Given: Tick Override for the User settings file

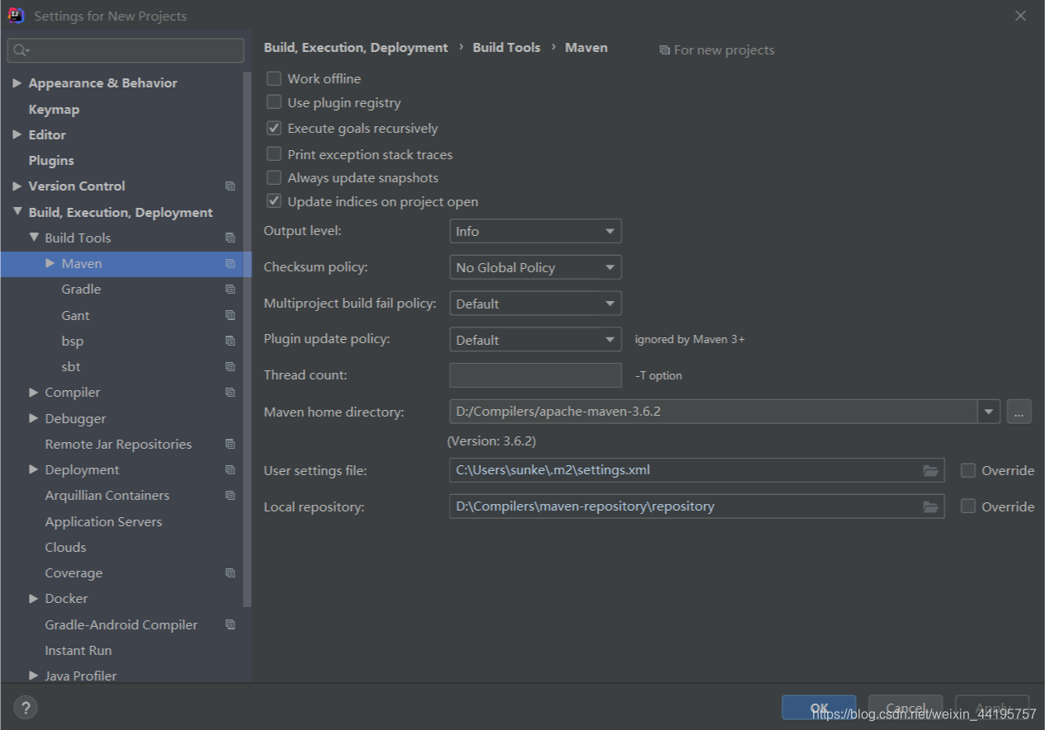Looking at the screenshot, I should coord(968,470).
